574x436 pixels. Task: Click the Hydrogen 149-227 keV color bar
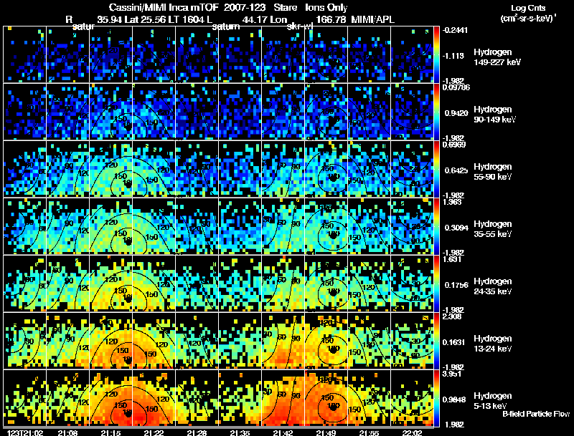click(436, 54)
